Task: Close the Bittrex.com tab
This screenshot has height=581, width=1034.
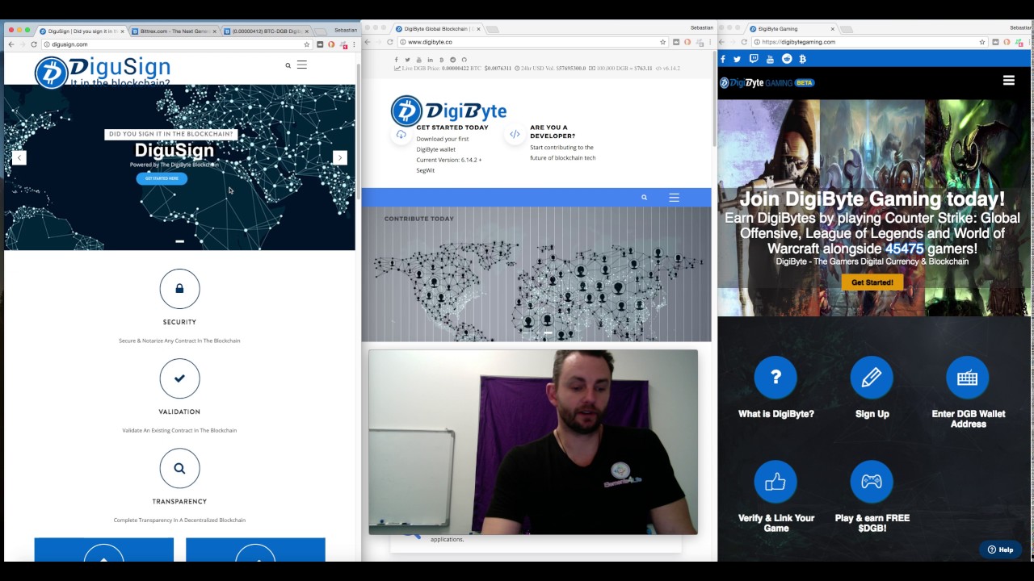Action: (x=214, y=31)
